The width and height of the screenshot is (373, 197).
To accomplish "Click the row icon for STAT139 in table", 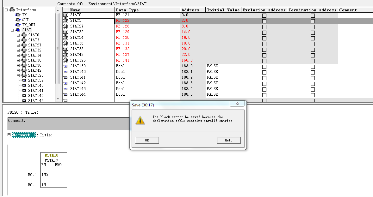I will coord(65,66).
